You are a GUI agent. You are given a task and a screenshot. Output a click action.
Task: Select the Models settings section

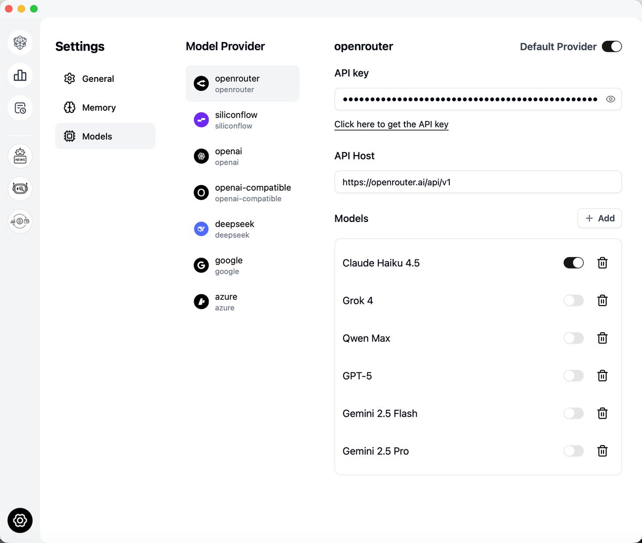105,136
